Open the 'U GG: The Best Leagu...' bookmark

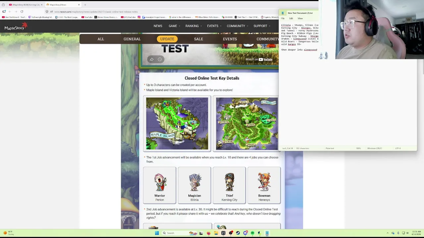[x=67, y=17]
